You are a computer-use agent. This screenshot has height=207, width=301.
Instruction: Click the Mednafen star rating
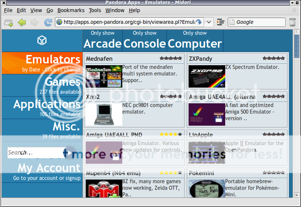pyautogui.click(x=171, y=59)
